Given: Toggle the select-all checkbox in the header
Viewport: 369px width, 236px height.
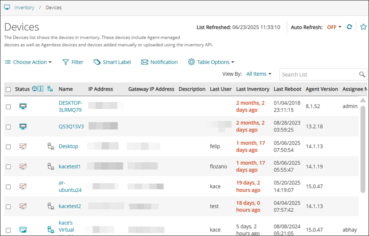Looking at the screenshot, I should pos(9,88).
